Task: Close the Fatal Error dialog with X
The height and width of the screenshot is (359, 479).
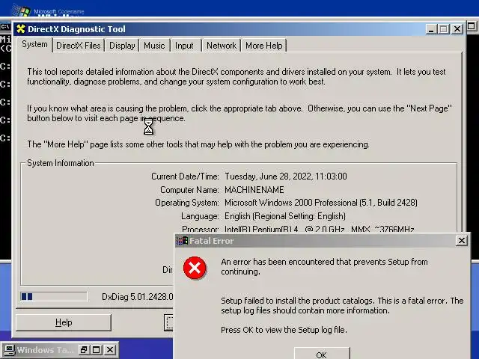Action: (x=462, y=241)
